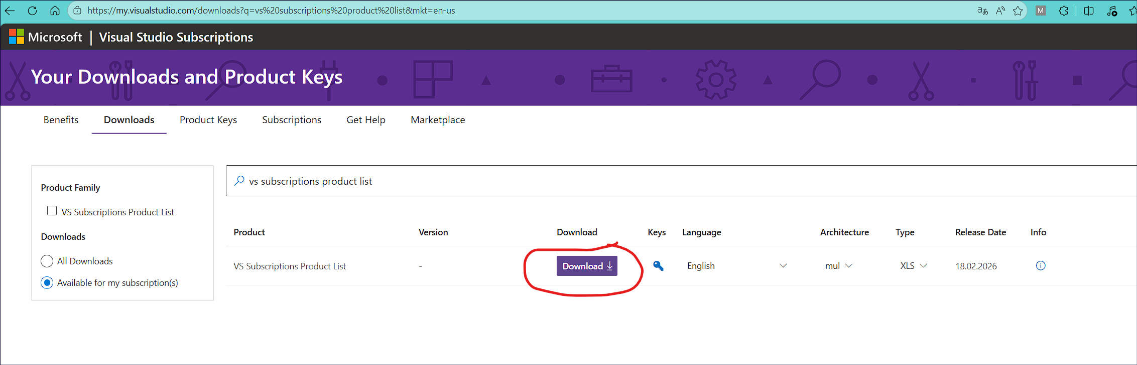Image resolution: width=1137 pixels, height=365 pixels.
Task: Switch to the Marketplace tab
Action: click(438, 120)
